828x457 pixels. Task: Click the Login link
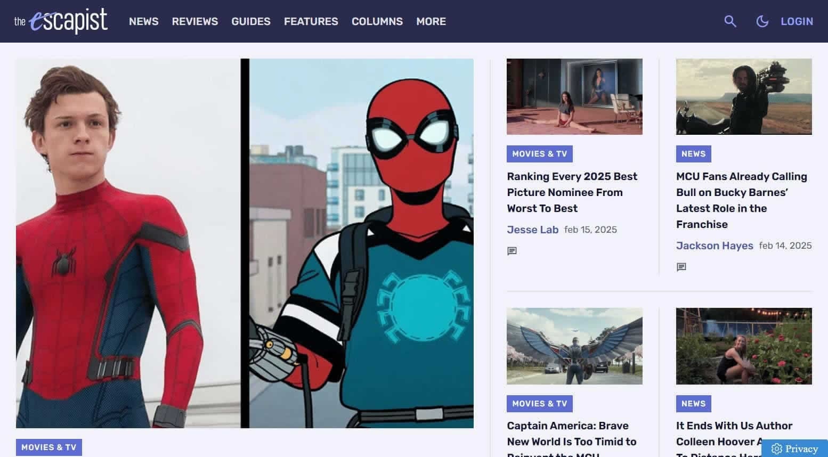point(797,21)
